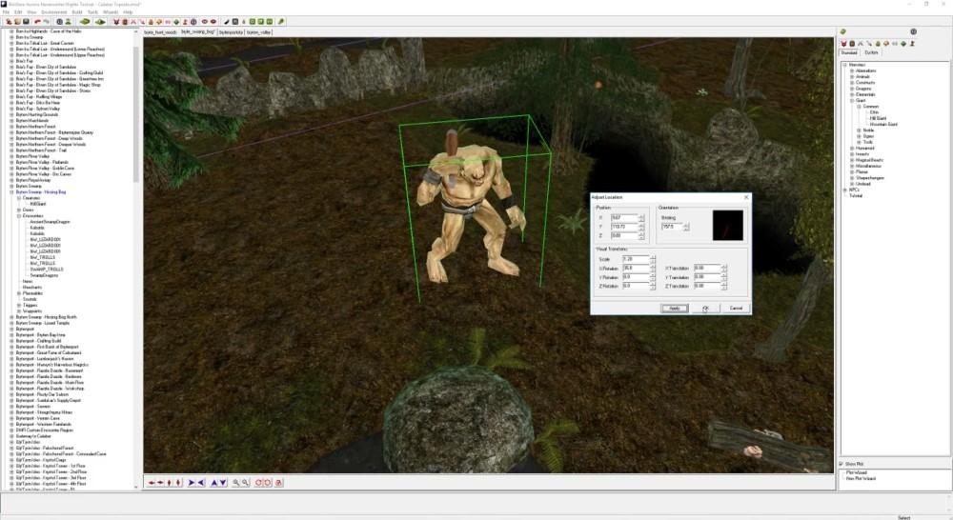Switch to the byte_hunt_woods area tab
Viewport: 953px width, 520px height.
point(161,32)
